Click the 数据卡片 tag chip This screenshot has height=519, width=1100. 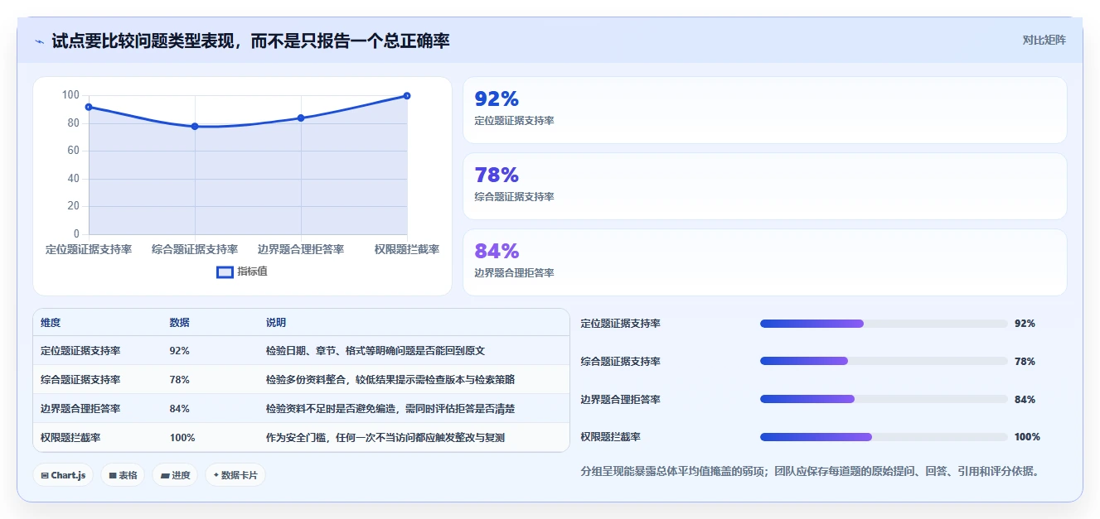[x=235, y=475]
